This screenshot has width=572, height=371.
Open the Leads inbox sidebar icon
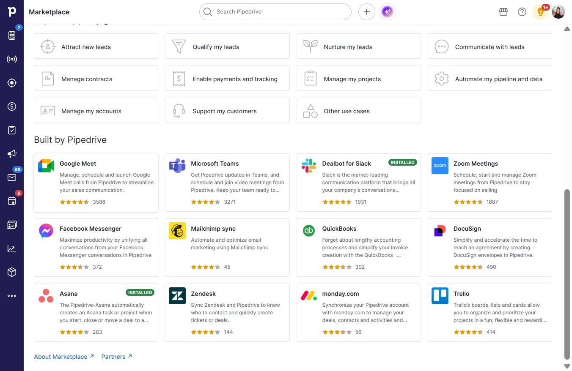point(12,35)
